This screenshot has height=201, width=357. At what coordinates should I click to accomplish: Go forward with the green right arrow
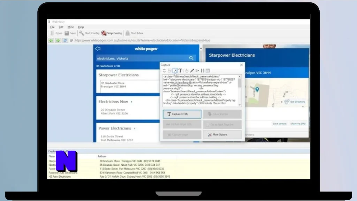[x=58, y=40]
